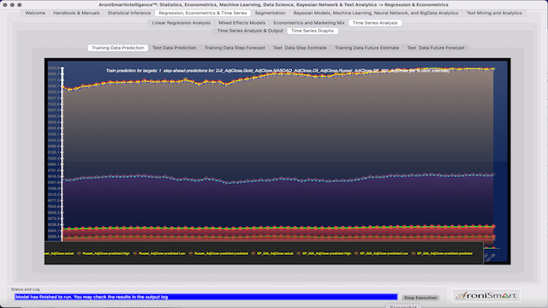548x308 pixels.
Task: Click the Screenshot button at bottom
Action: coord(403,306)
